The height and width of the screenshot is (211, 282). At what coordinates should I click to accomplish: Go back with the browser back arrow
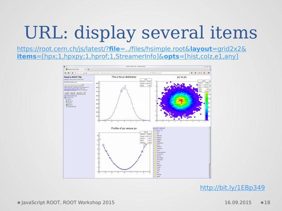(x=73, y=73)
